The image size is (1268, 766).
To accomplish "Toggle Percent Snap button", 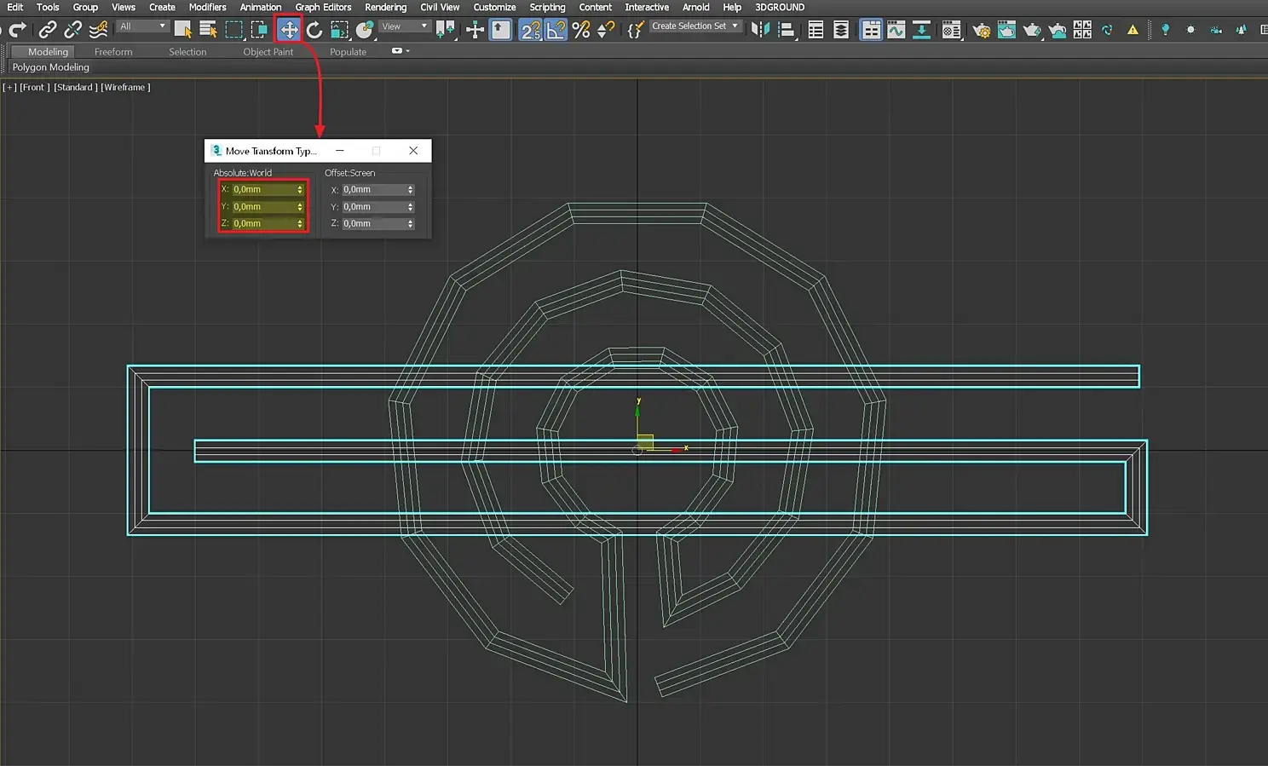I will [x=581, y=31].
